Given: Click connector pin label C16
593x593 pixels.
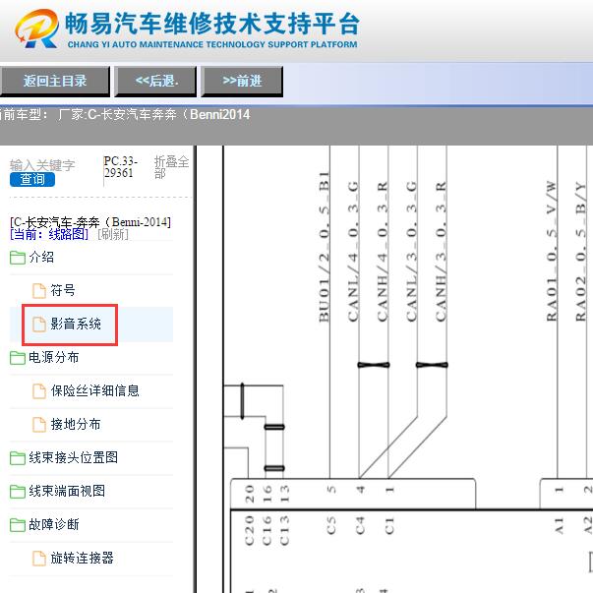Looking at the screenshot, I should pyautogui.click(x=267, y=531).
